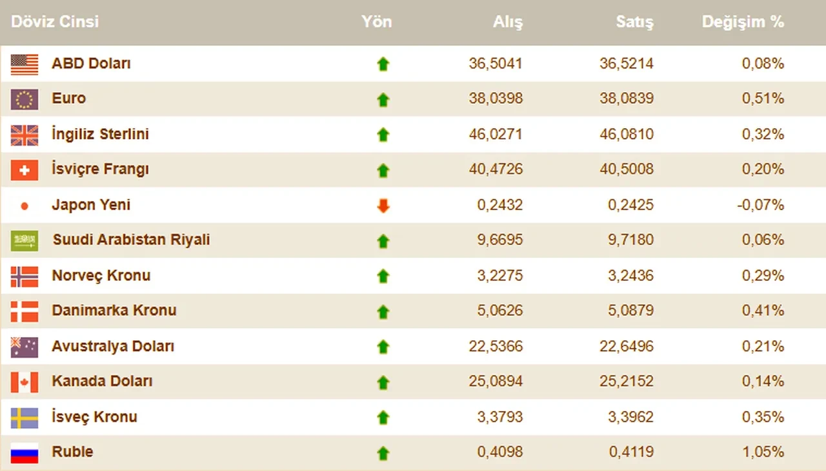Click the ABD Doları US flag icon
This screenshot has width=826, height=471.
(x=25, y=64)
